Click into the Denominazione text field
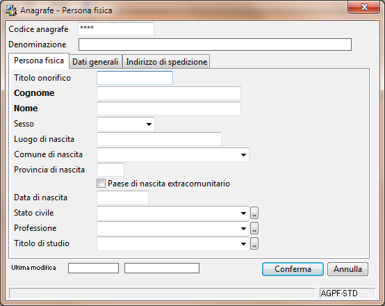Viewport: 385px width, 306px height. (215, 45)
